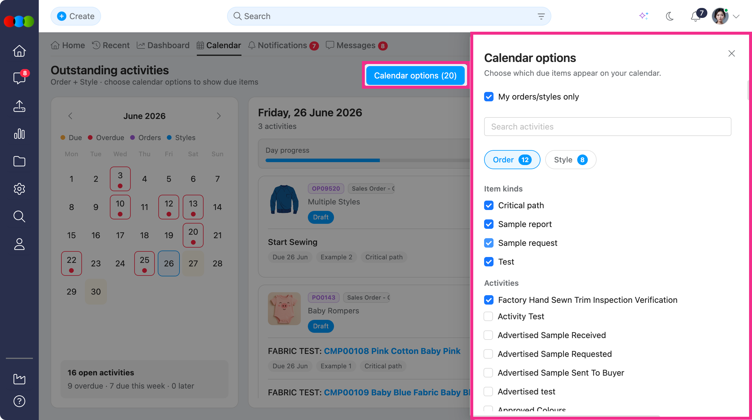Click the sidebar factory icon
This screenshot has width=752, height=420.
point(19,379)
